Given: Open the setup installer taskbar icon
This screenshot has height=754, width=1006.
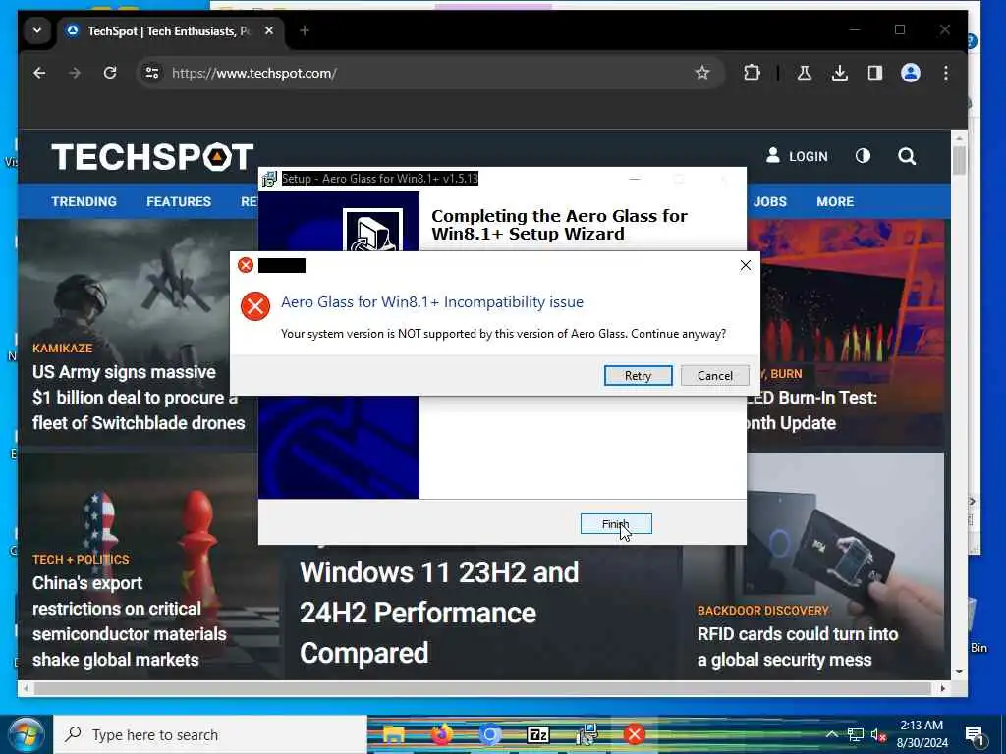Looking at the screenshot, I should (x=587, y=734).
